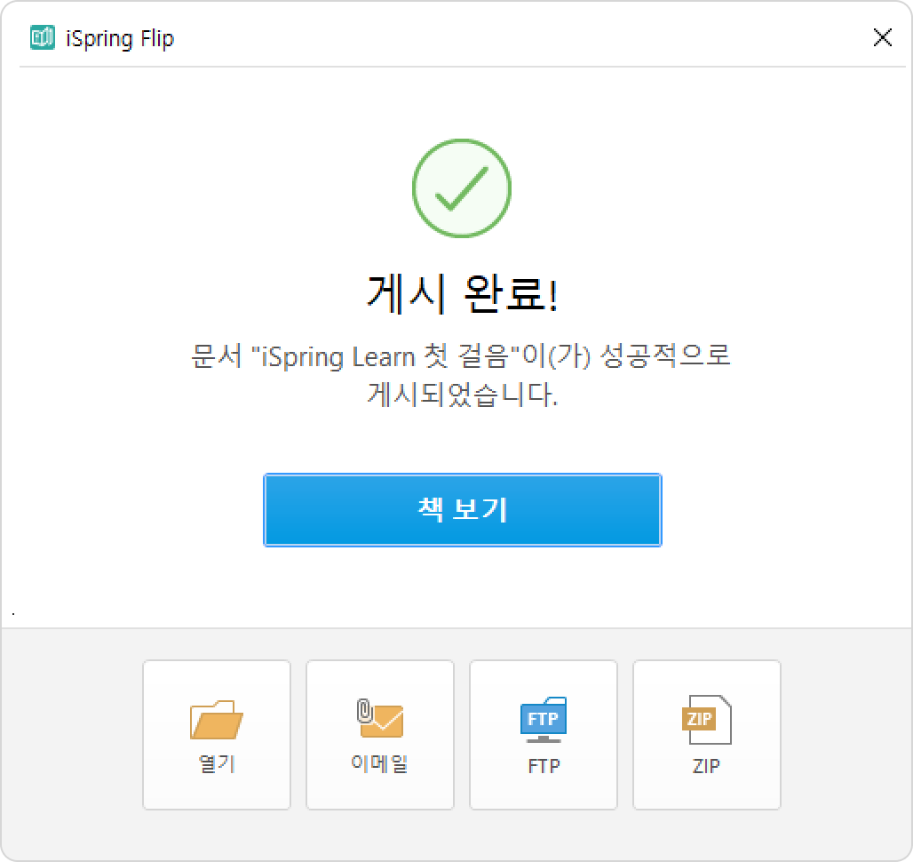Click the iSpring Flip window title text
Image resolution: width=913 pixels, height=862 pixels.
tap(120, 39)
